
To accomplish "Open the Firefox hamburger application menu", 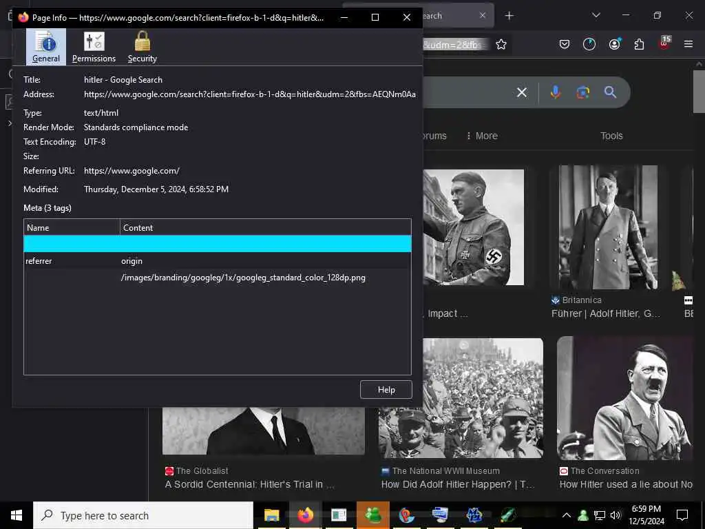I will [688, 44].
